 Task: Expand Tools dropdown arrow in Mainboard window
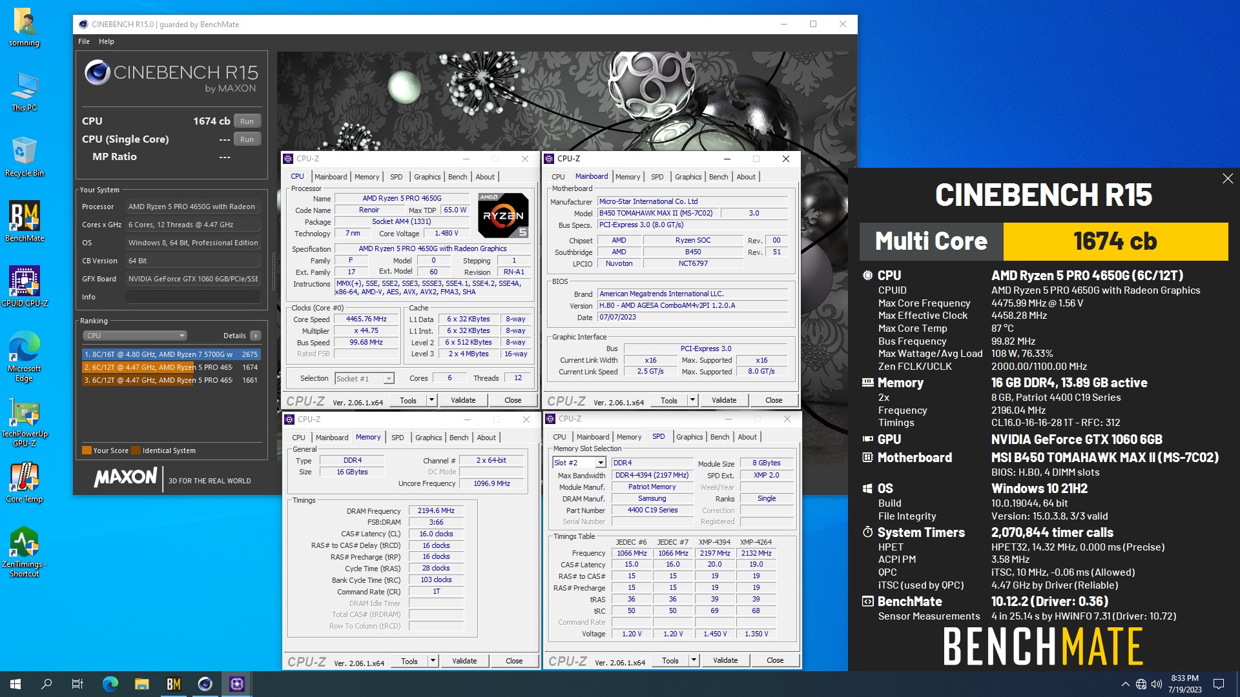692,400
